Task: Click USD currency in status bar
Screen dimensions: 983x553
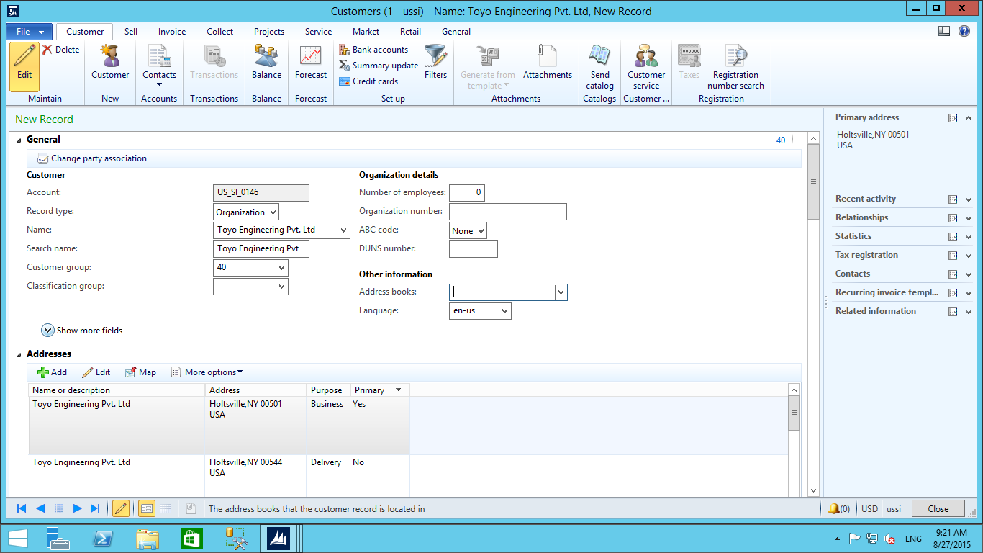Action: 870,508
